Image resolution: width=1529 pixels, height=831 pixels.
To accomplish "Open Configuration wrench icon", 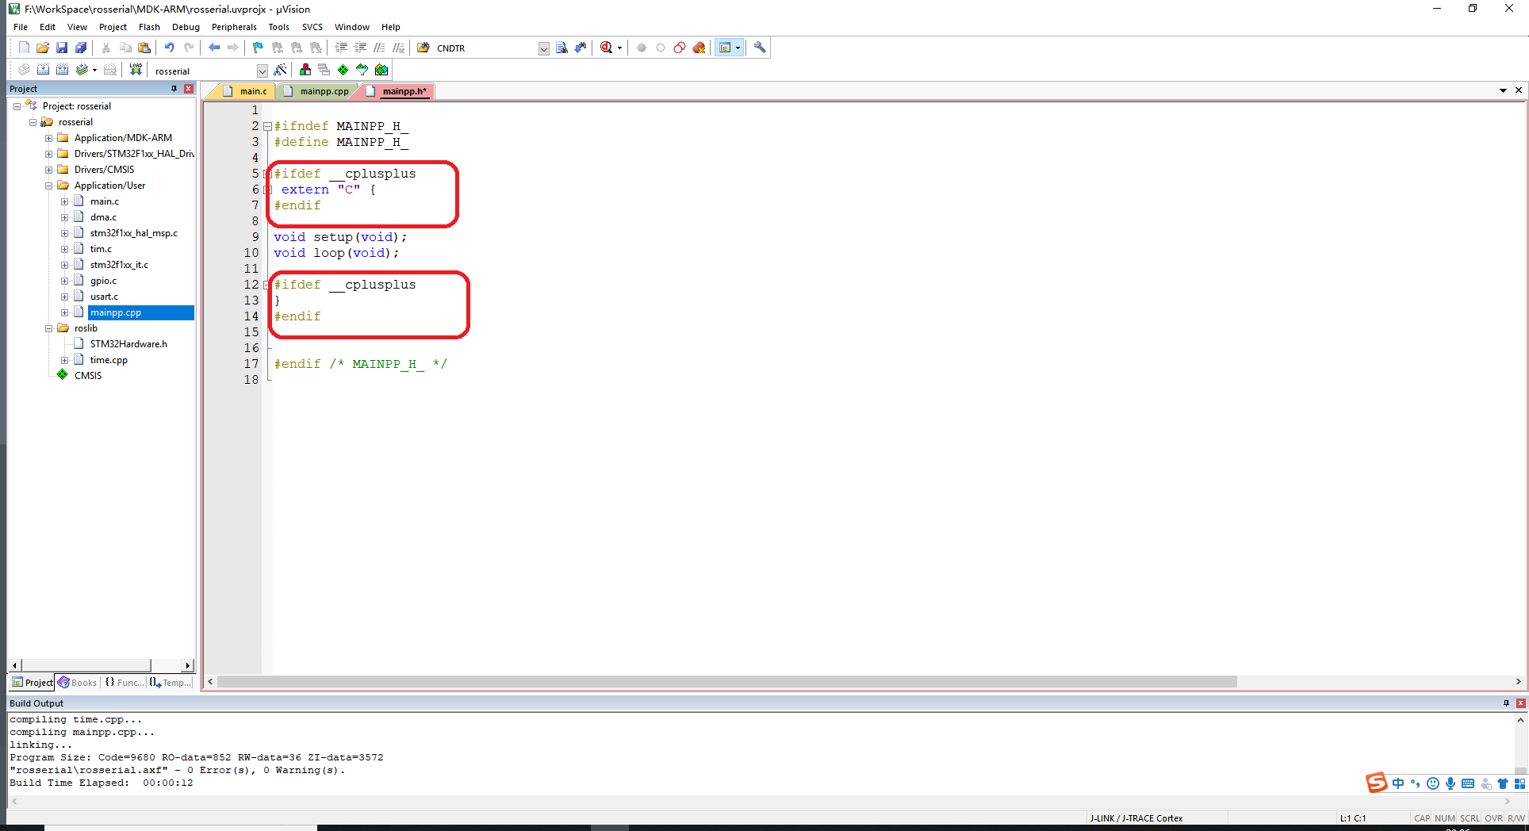I will [760, 48].
